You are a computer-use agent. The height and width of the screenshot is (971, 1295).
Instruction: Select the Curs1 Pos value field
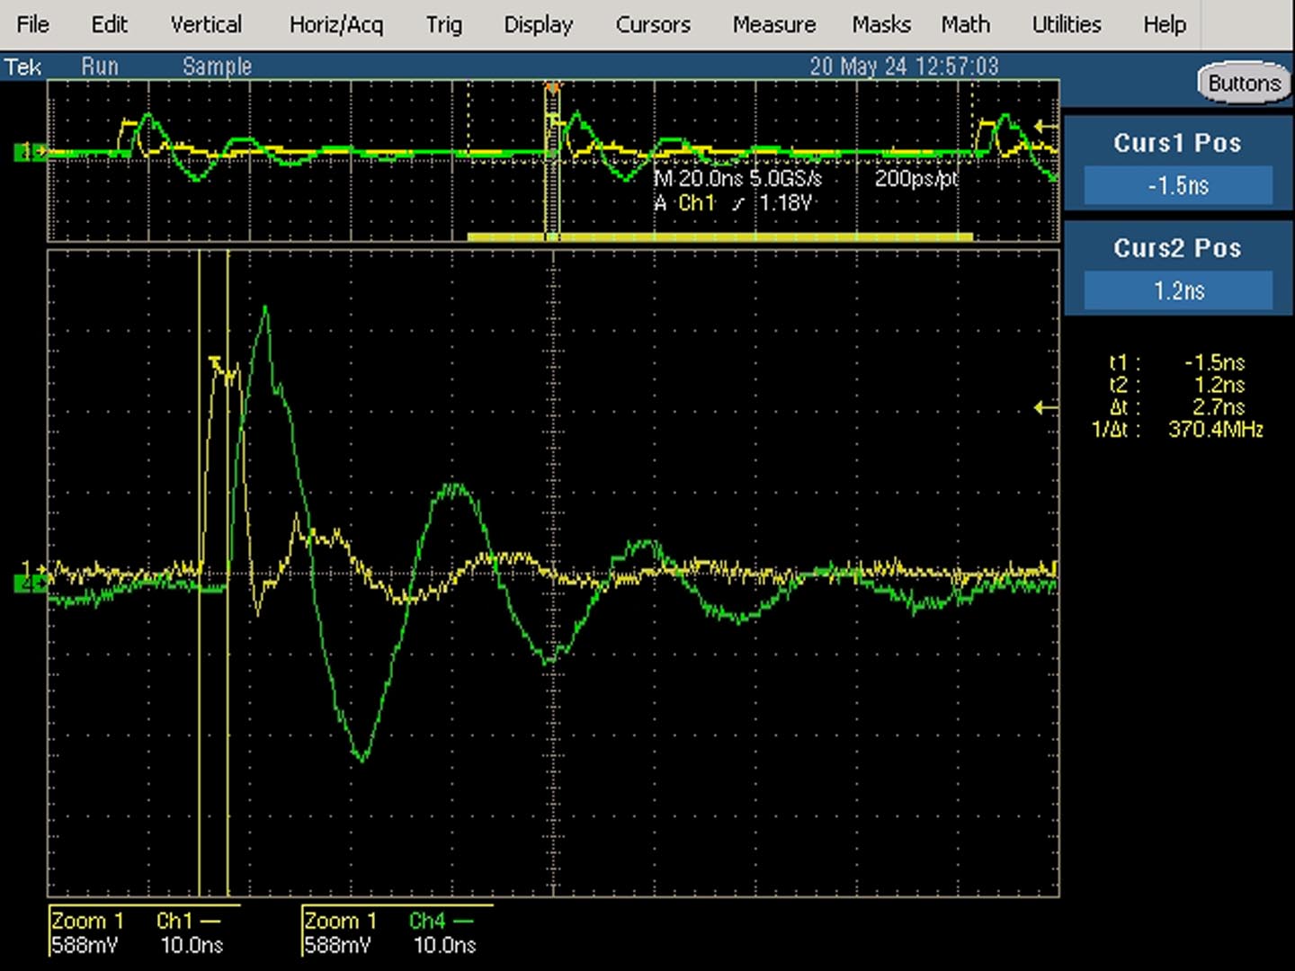pos(1178,185)
